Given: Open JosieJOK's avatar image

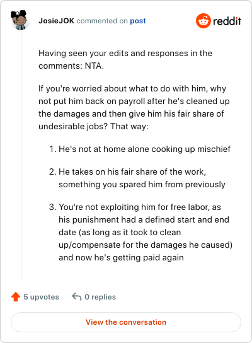Looking at the screenshot, I should click(21, 20).
